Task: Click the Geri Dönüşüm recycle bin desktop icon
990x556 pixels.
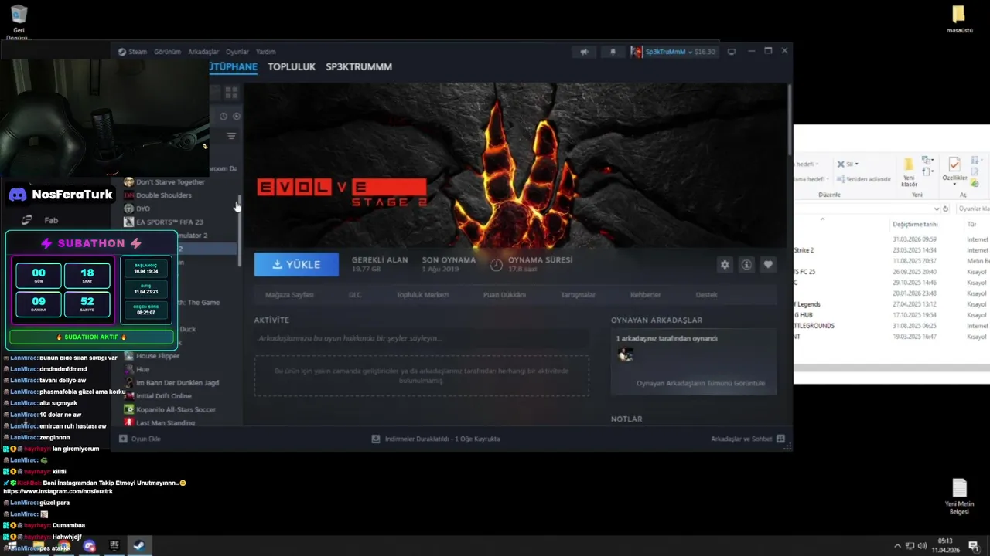Action: pos(19,22)
